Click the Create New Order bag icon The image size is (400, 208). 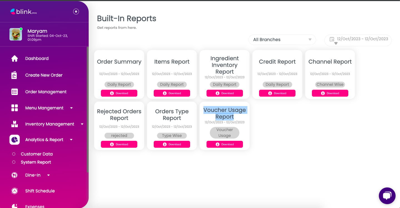pyautogui.click(x=14, y=75)
